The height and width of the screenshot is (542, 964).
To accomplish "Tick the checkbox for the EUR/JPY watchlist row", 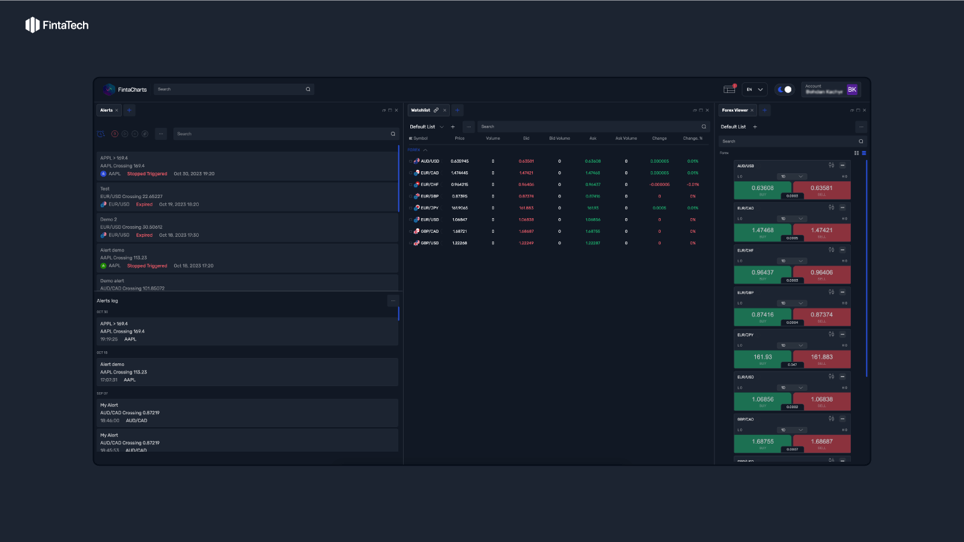I will [410, 208].
